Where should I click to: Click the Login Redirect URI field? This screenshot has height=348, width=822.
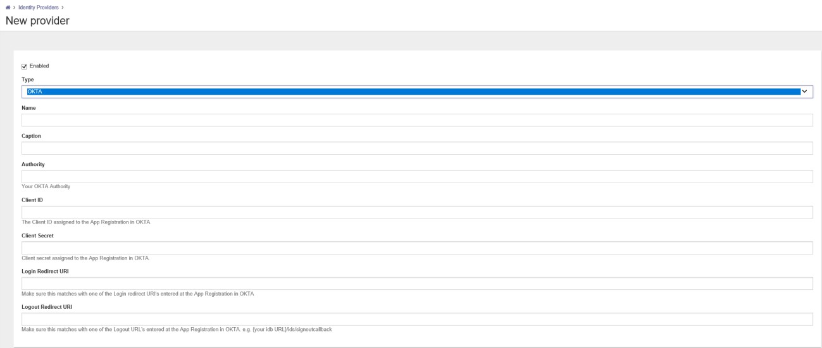click(417, 283)
